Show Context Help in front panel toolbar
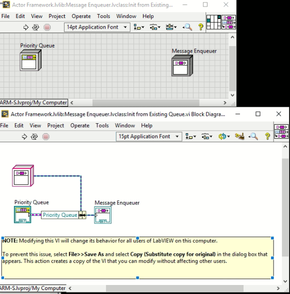This screenshot has width=290, height=294. (200, 28)
